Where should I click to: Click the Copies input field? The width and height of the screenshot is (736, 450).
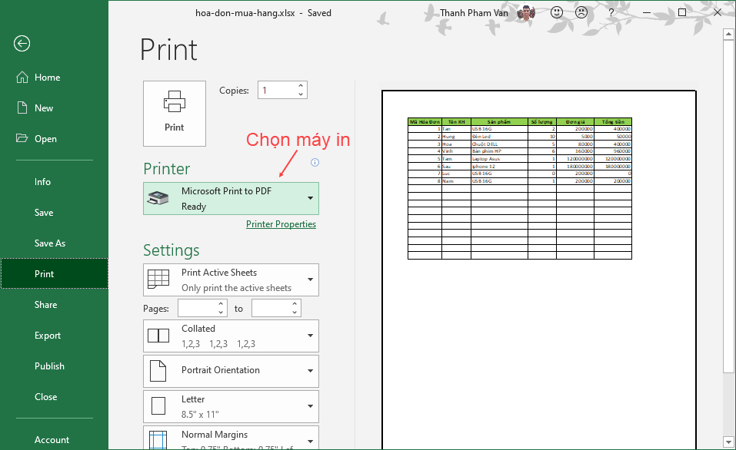click(277, 90)
